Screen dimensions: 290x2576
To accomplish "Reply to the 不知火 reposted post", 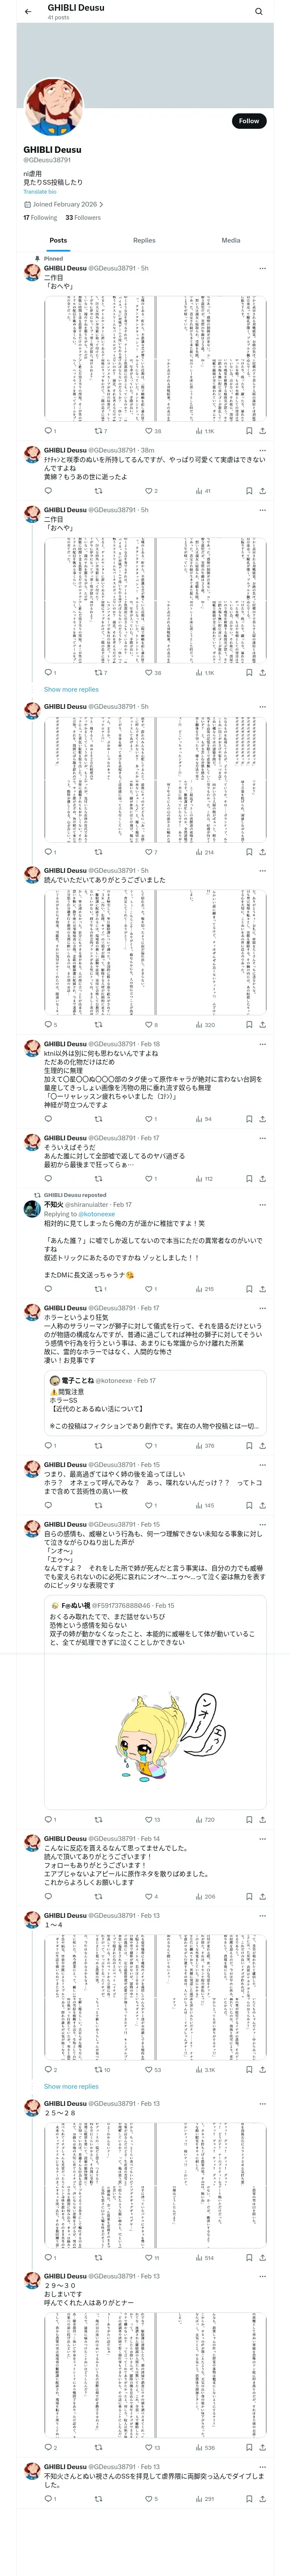I will click(48, 1289).
